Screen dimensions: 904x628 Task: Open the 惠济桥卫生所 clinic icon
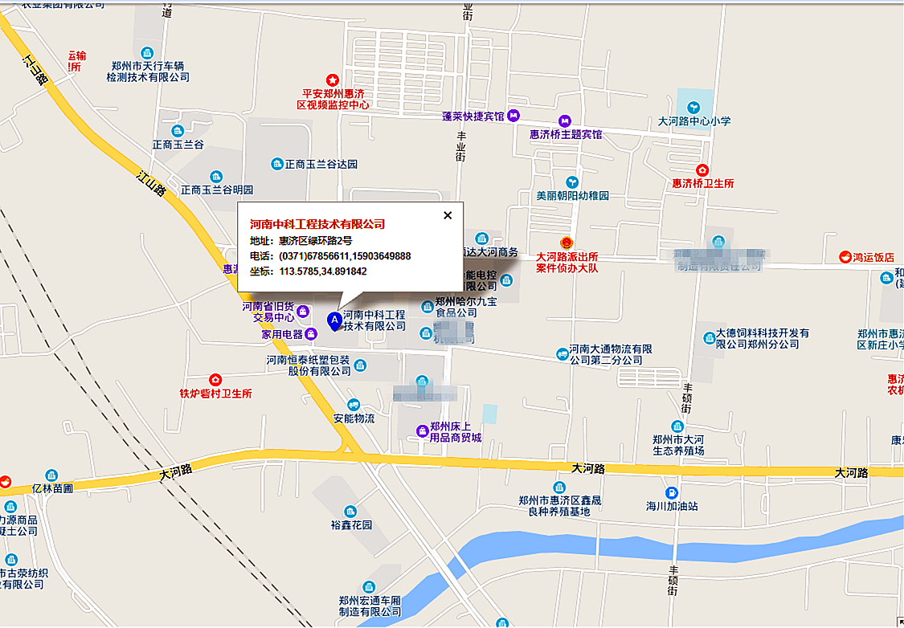point(702,170)
